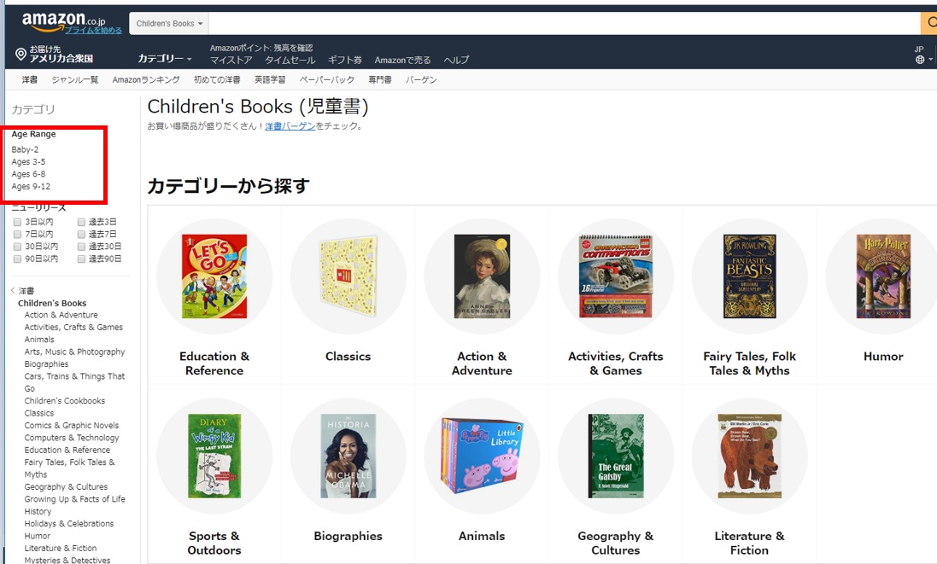Open the Peppa Pig Animals category image
Image resolution: width=937 pixels, height=564 pixels.
click(482, 456)
